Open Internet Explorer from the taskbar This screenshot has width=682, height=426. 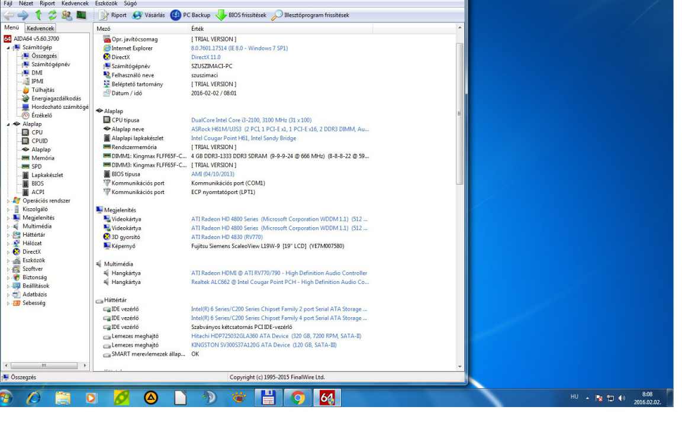coord(34,398)
